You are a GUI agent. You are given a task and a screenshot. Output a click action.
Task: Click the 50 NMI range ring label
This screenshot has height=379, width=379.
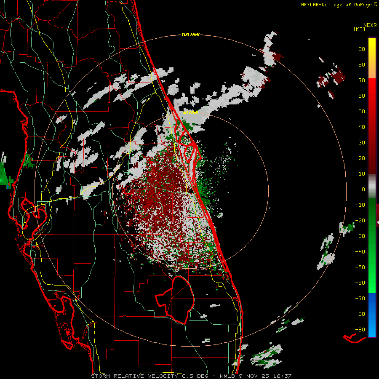click(190, 112)
